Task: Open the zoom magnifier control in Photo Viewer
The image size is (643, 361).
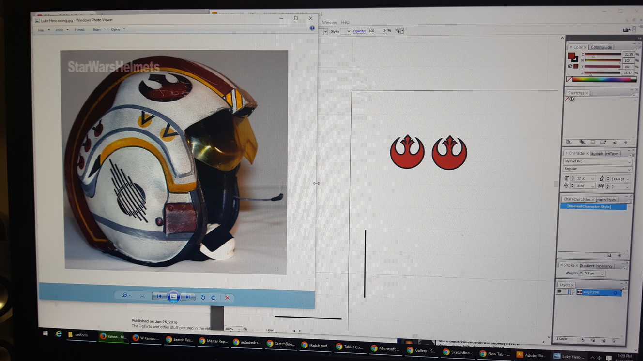Action: point(125,295)
